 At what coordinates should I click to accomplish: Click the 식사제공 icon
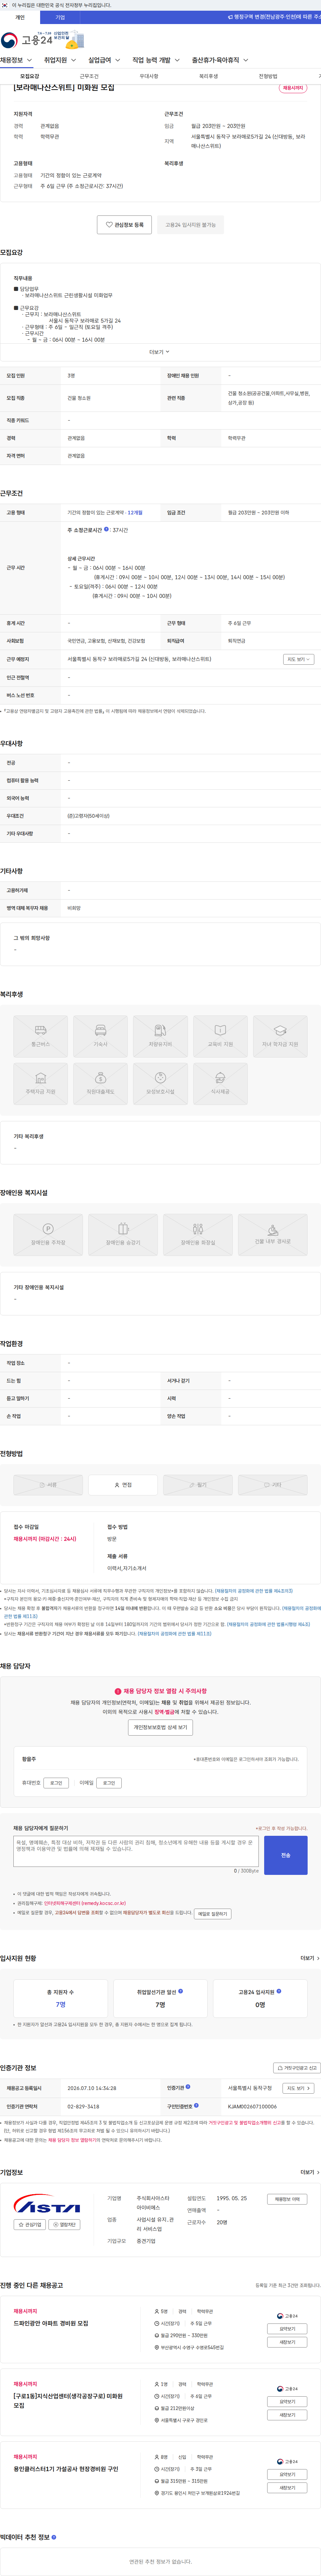point(220,1084)
